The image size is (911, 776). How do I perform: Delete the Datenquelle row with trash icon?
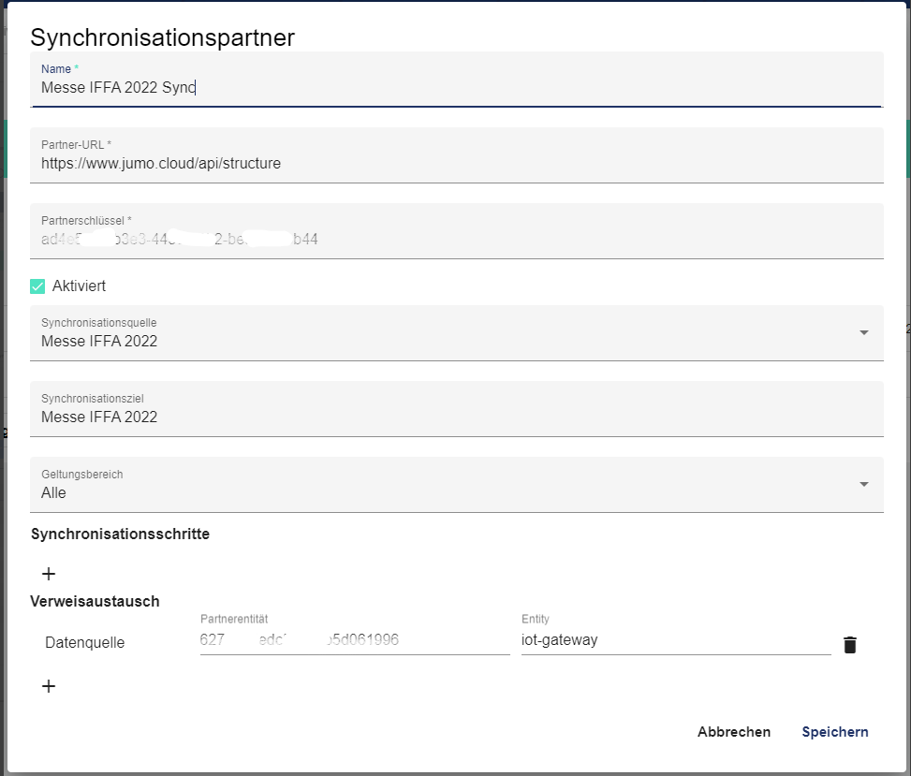pyautogui.click(x=849, y=644)
